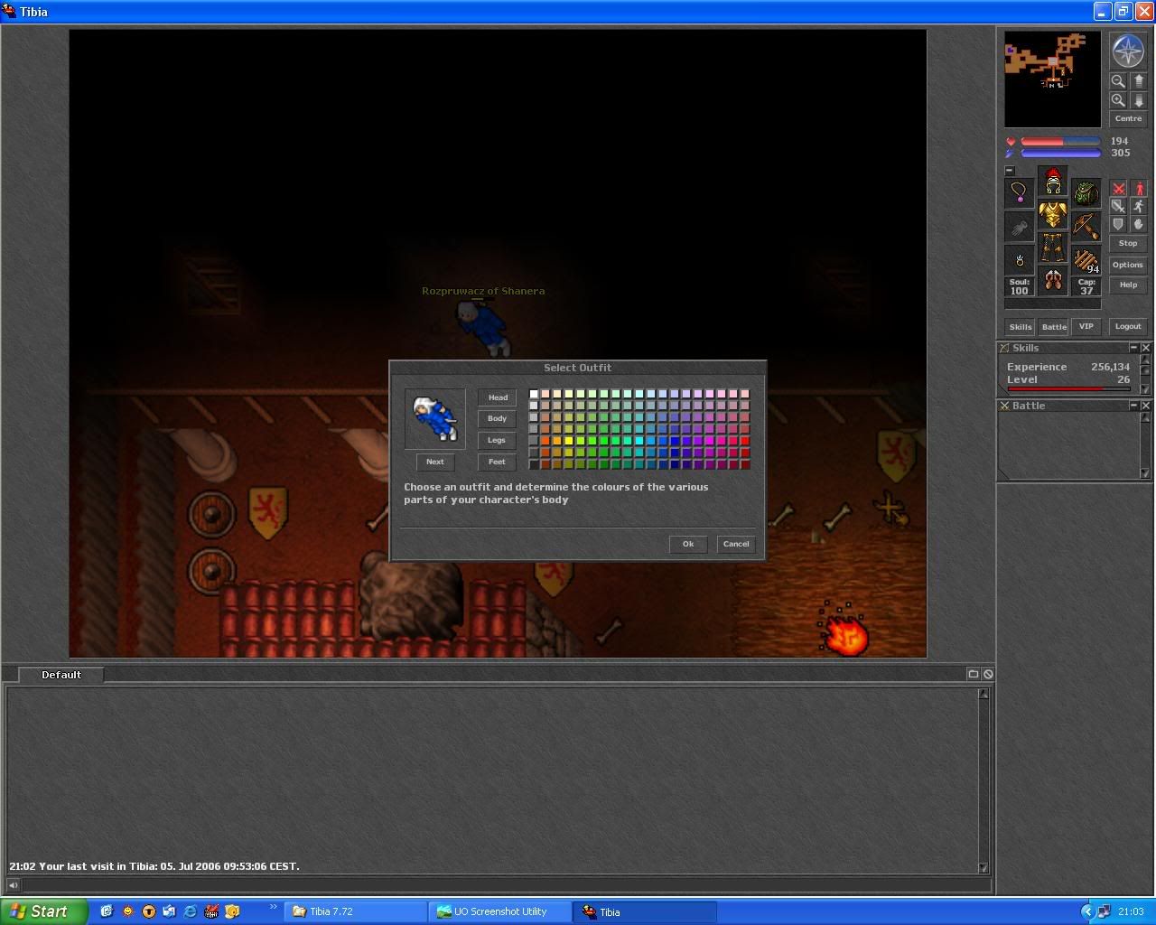Click the channel list icon in the chat bar
Viewport: 1156px width, 925px height.
coord(973,674)
